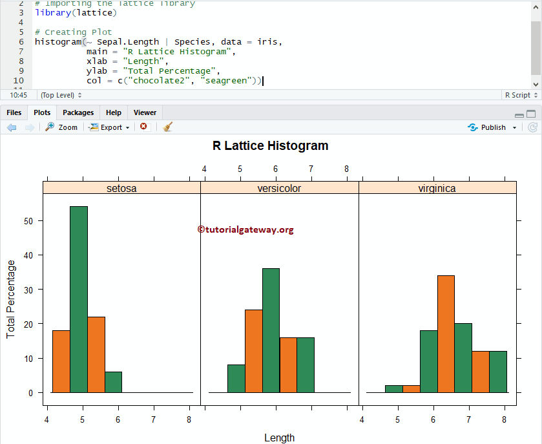This screenshot has height=444, width=542.
Task: Open the Viewer tab
Action: point(145,112)
